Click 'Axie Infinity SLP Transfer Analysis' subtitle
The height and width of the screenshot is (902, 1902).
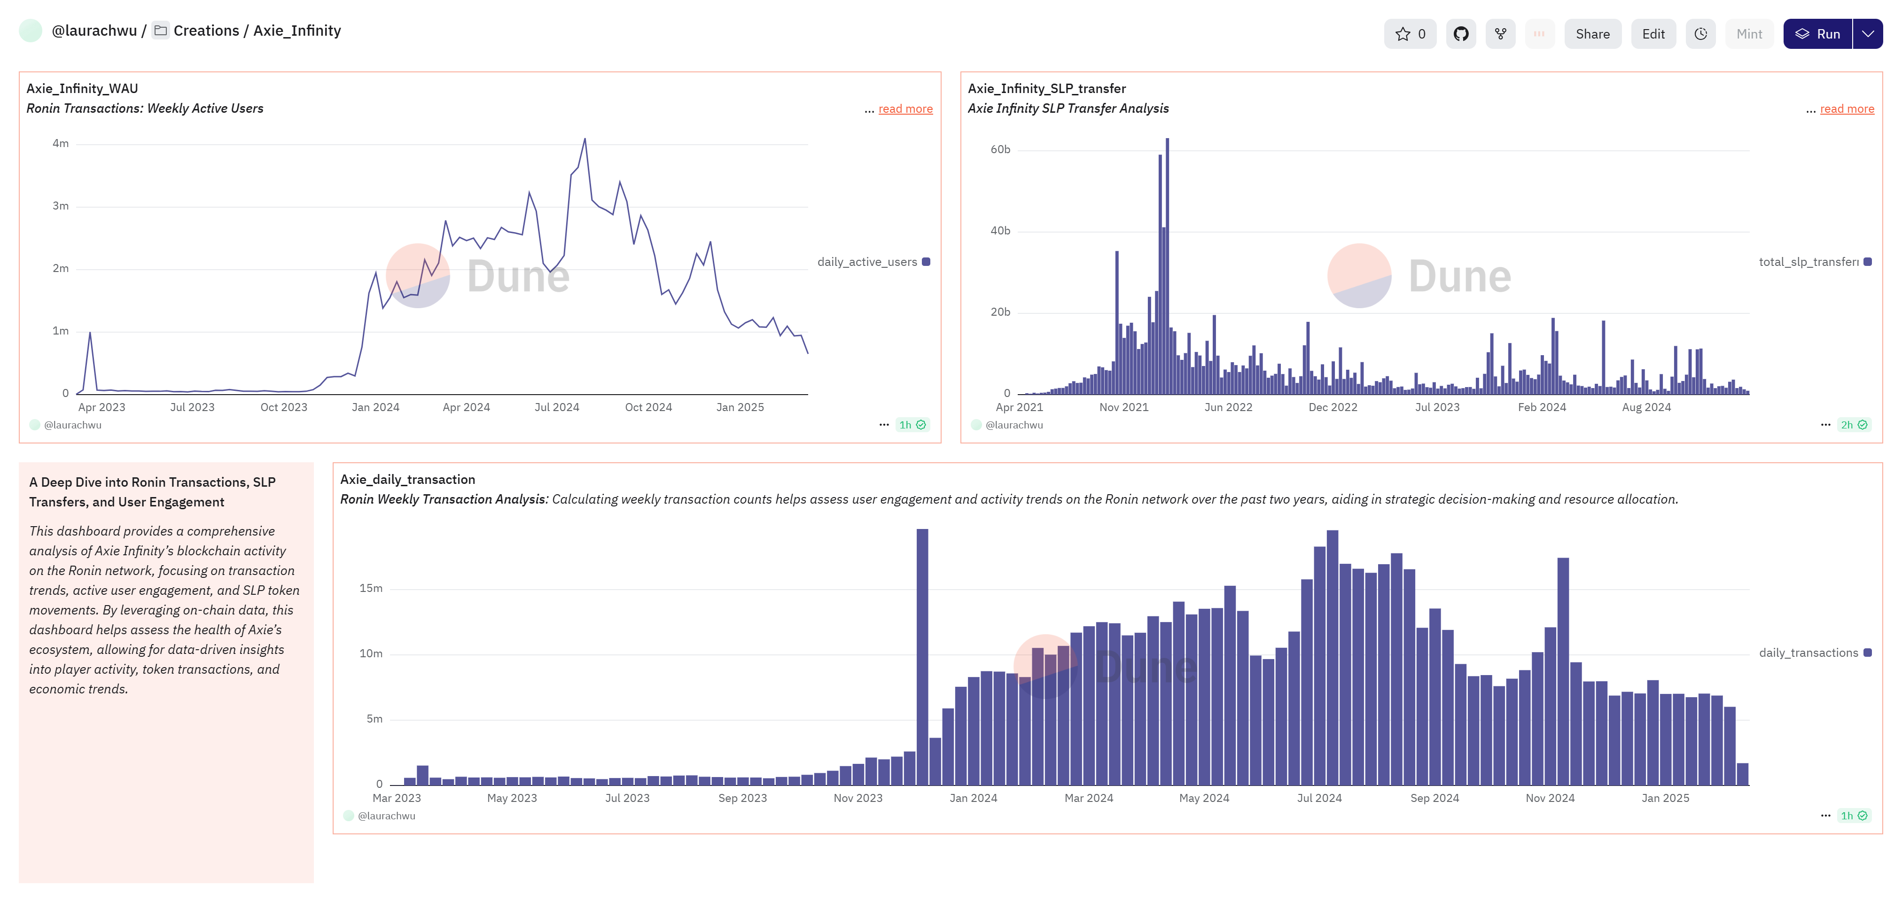[x=1068, y=109]
